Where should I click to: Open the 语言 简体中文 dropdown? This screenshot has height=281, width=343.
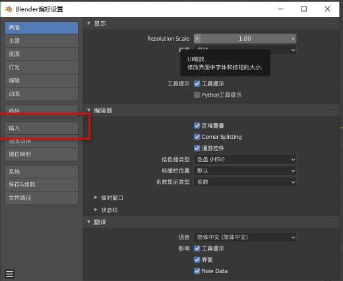[245, 238]
